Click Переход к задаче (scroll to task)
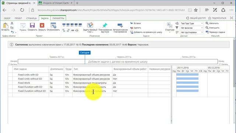The width and height of the screenshot is (236, 133). [215, 32]
